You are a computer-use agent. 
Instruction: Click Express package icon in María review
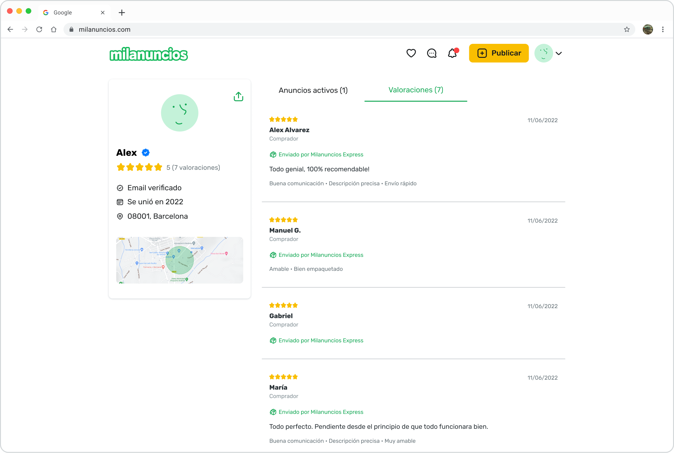273,412
